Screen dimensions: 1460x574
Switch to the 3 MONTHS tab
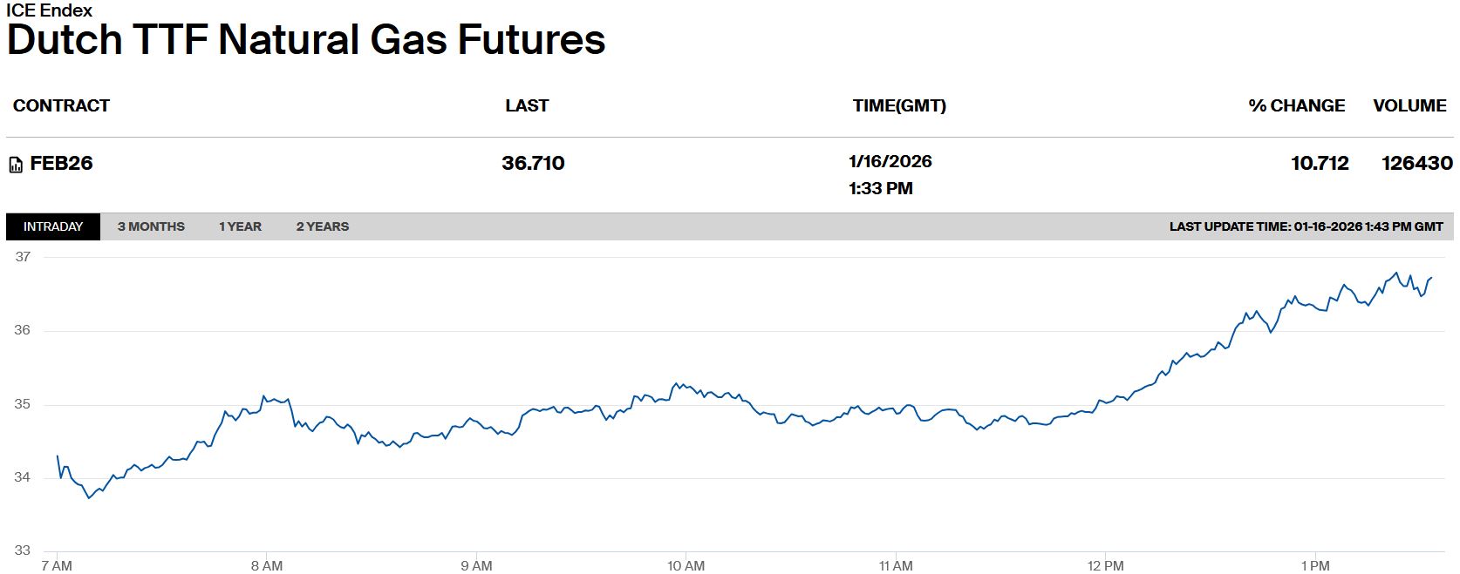tap(151, 226)
